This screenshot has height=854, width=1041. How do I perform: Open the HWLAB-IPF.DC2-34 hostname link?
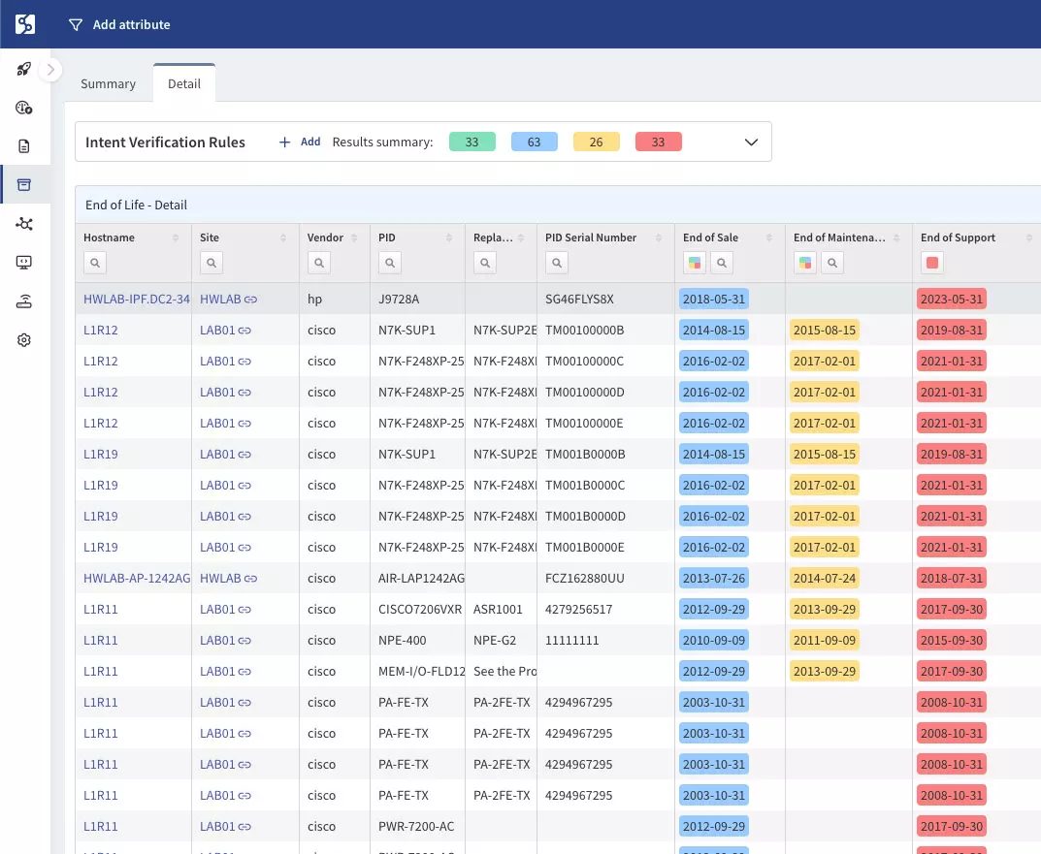tap(137, 300)
